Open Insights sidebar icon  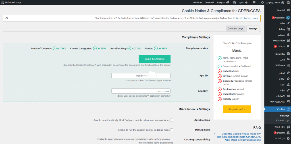coord(288,133)
